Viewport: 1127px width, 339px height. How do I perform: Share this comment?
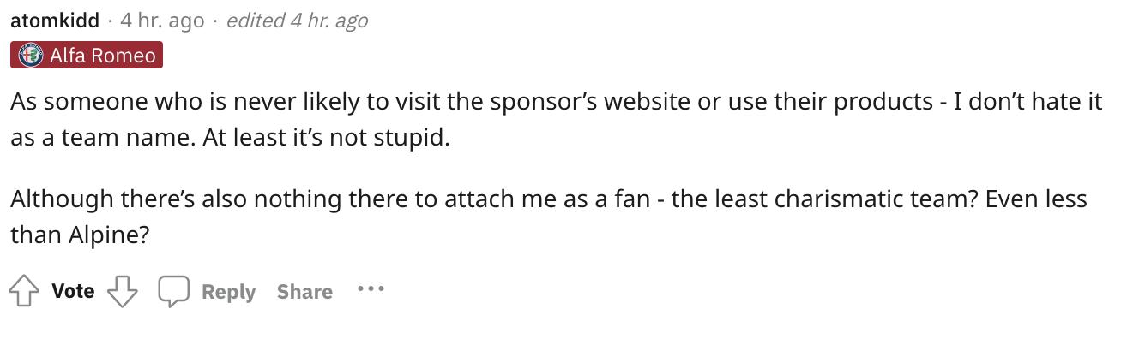[x=304, y=292]
